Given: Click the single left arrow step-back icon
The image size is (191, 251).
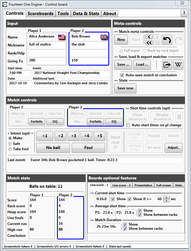Looking at the screenshot, I should click(x=149, y=37).
